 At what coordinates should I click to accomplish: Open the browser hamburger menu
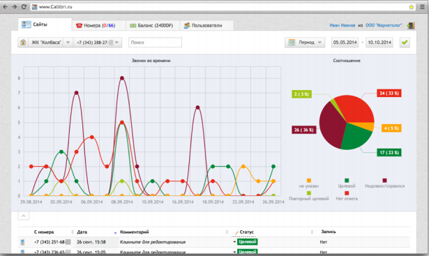[423, 7]
